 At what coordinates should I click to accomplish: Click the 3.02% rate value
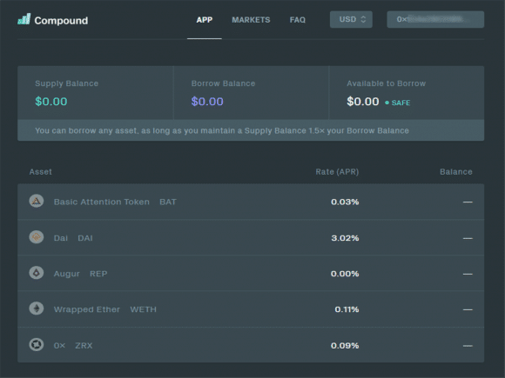pos(345,238)
